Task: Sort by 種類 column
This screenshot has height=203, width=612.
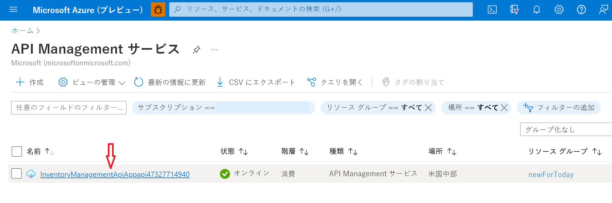Action: click(343, 151)
